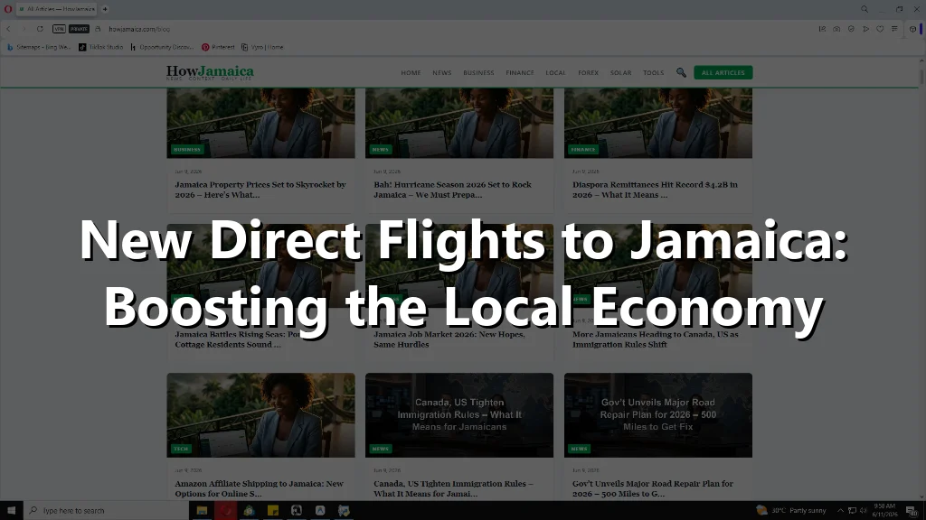
Task: Open the NEWS nav item
Action: (x=441, y=72)
